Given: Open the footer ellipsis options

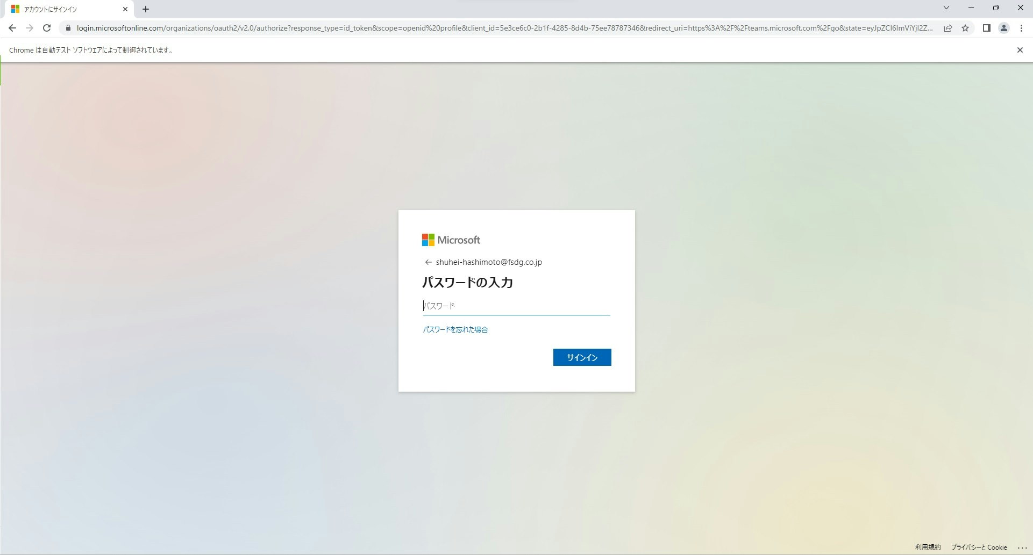Looking at the screenshot, I should (x=1022, y=547).
